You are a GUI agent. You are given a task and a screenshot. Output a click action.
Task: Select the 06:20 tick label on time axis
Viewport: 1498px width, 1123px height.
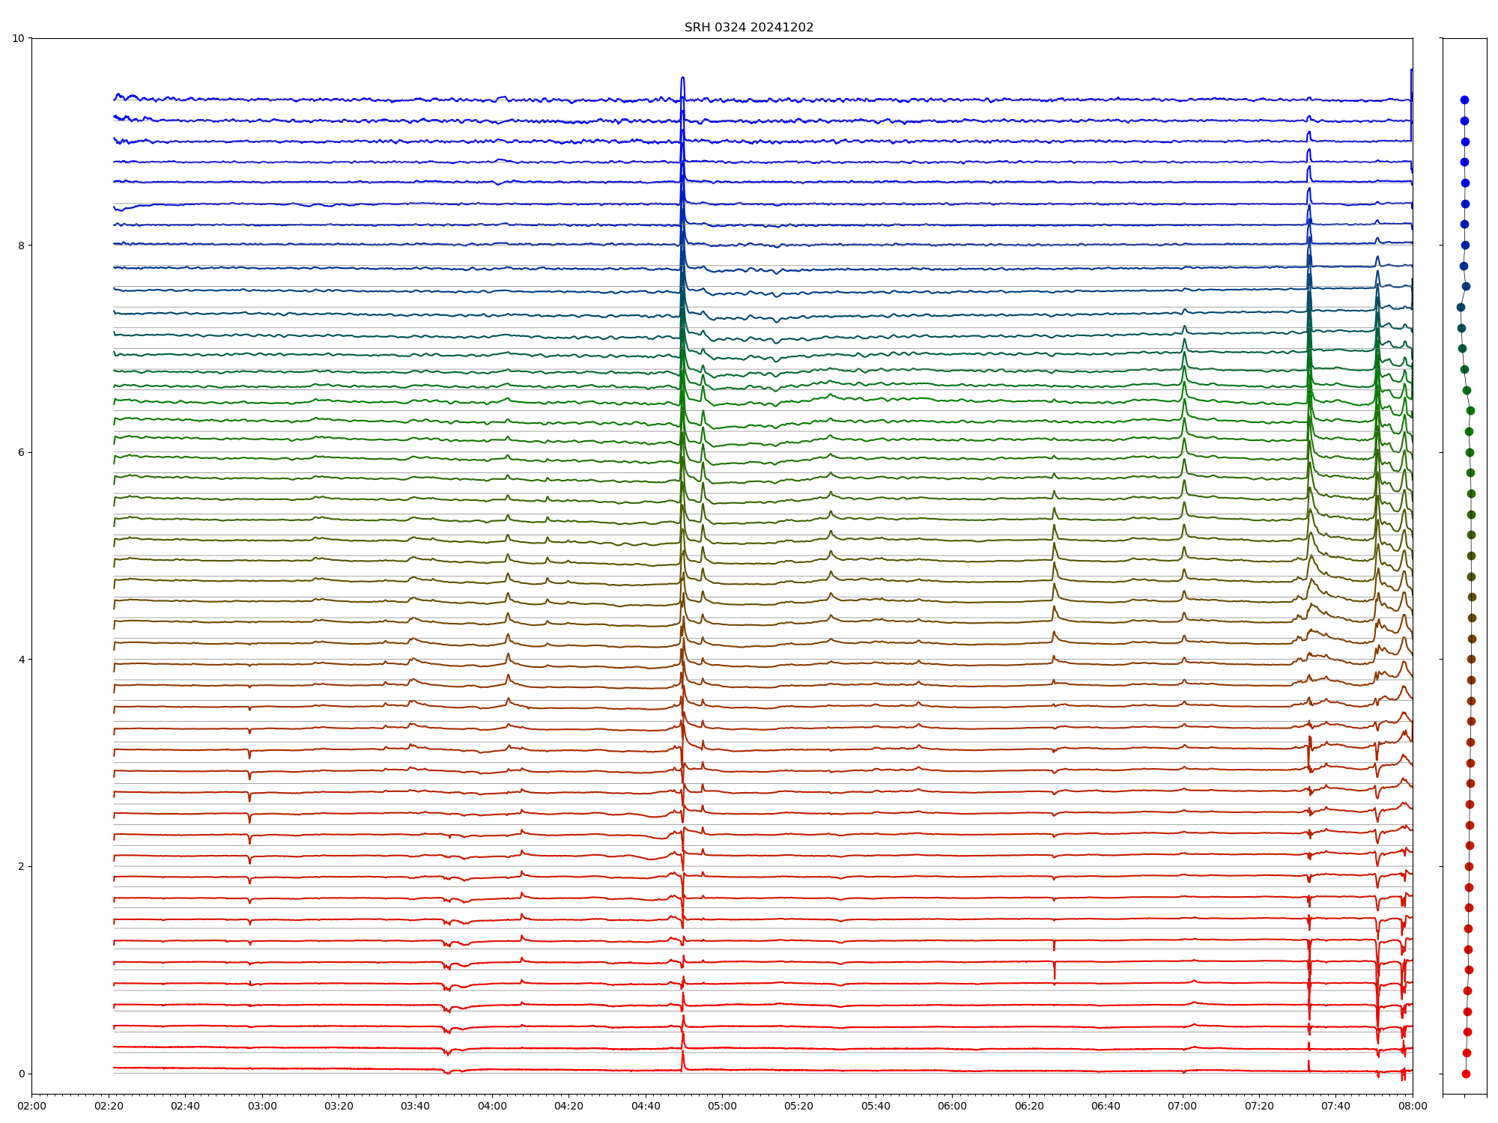pos(1029,1106)
